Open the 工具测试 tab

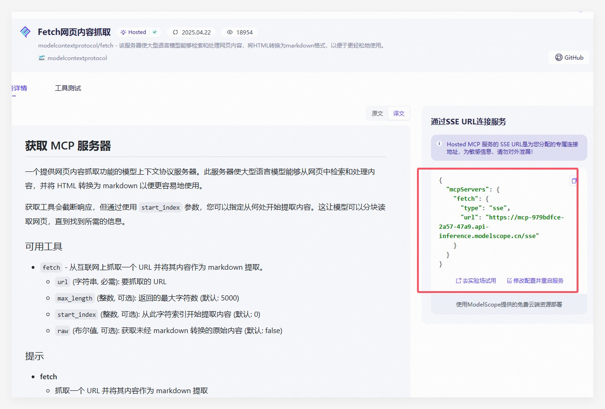(68, 88)
